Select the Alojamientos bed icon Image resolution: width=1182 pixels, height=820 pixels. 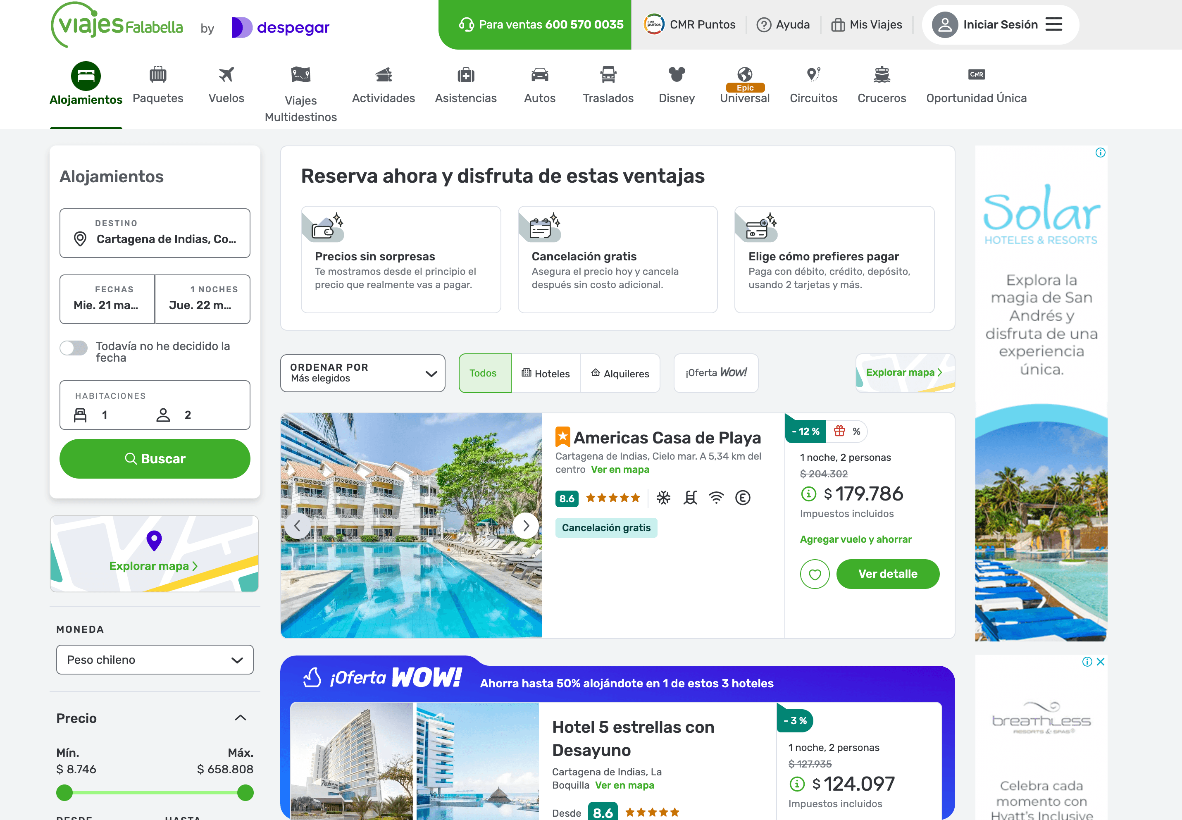(85, 76)
